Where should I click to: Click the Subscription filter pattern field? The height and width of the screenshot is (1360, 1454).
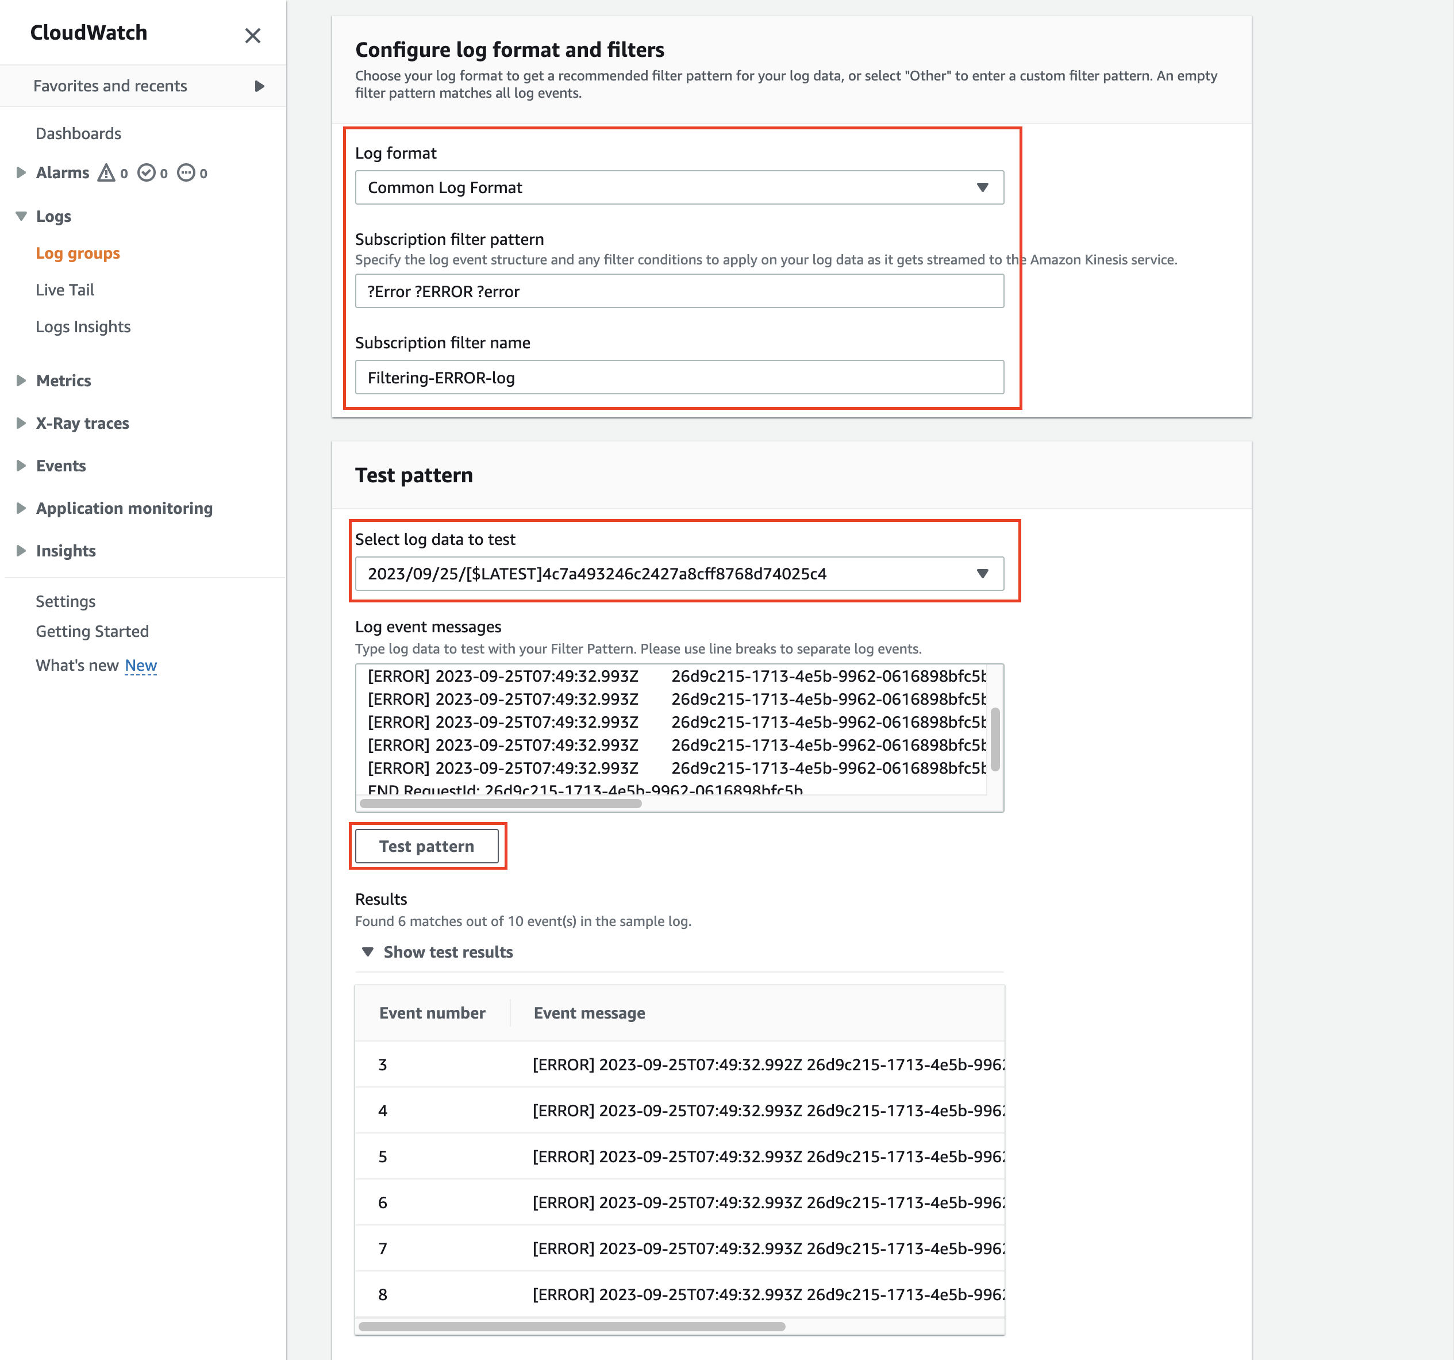click(x=679, y=292)
